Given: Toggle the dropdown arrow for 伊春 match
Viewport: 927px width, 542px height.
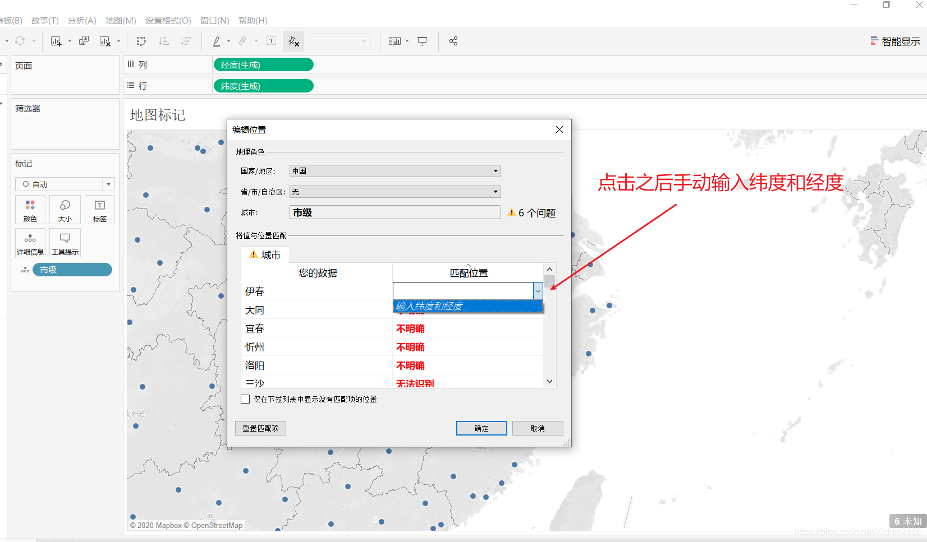Looking at the screenshot, I should (538, 291).
